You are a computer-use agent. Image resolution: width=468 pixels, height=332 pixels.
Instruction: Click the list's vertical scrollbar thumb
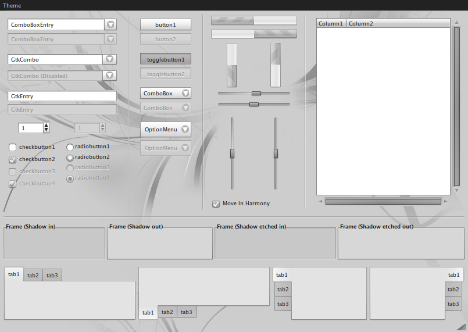tap(456, 106)
